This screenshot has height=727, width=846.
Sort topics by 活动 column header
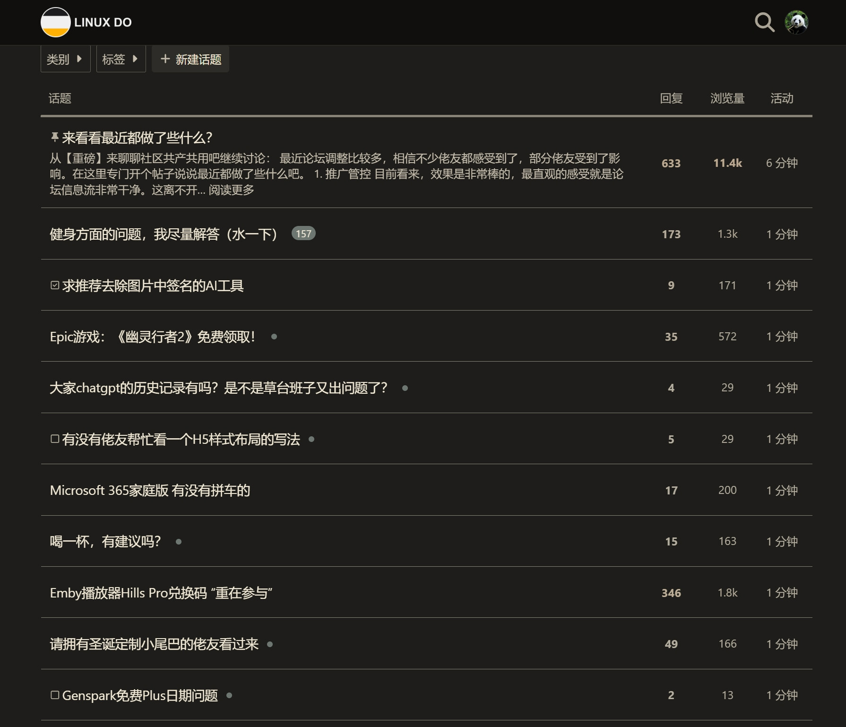click(x=782, y=98)
